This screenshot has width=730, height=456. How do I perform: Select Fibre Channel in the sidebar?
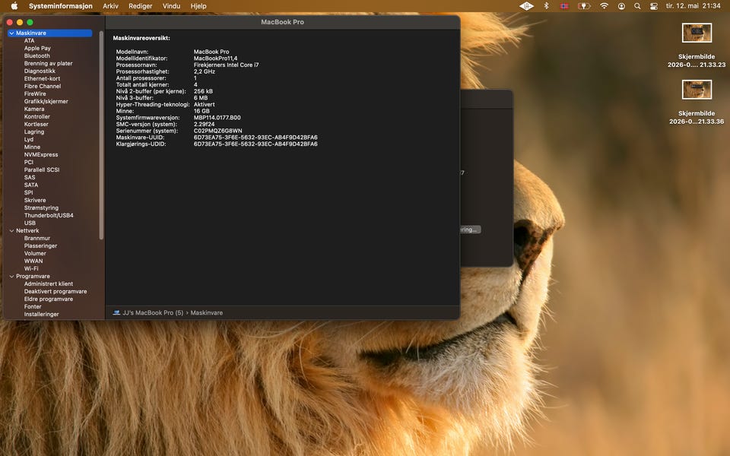pyautogui.click(x=43, y=86)
